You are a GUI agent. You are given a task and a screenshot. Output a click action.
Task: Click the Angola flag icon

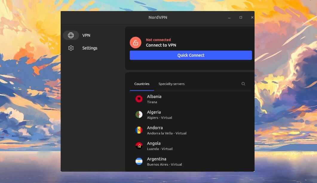tap(139, 146)
